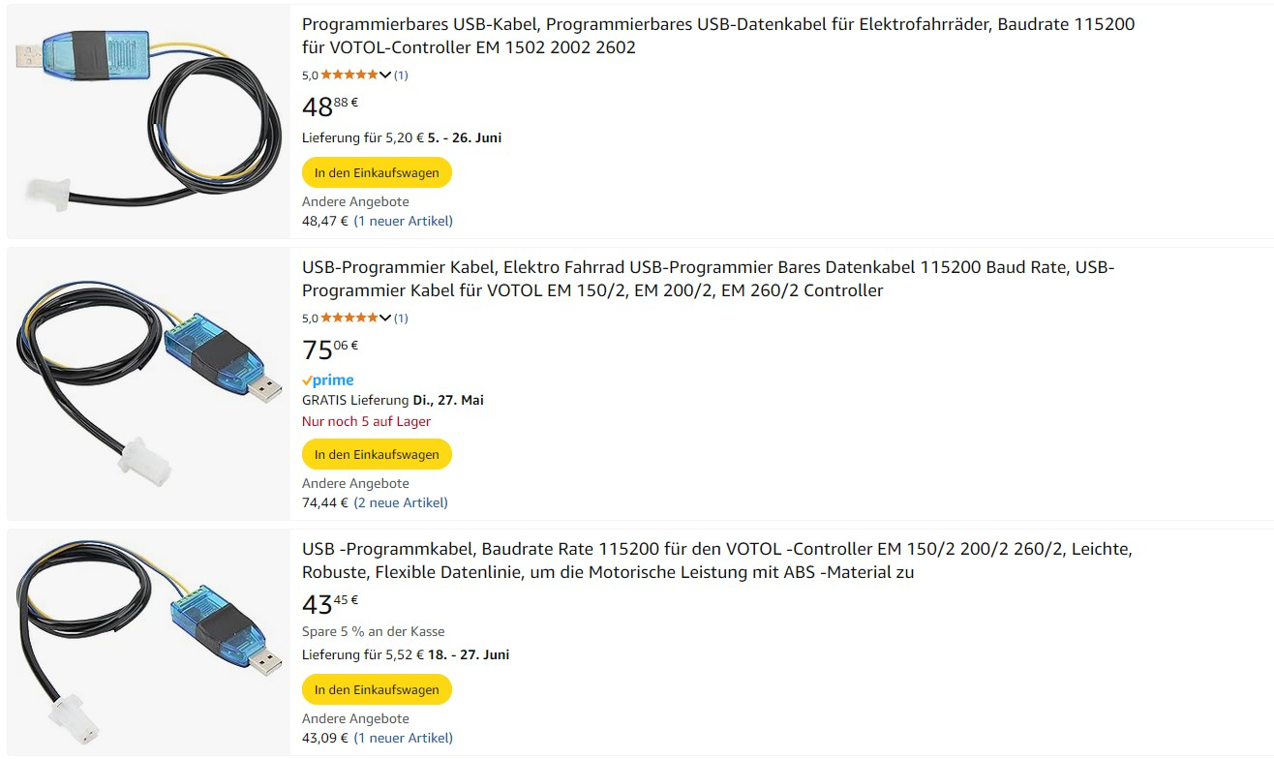Image resolution: width=1274 pixels, height=759 pixels.
Task: Expand rating chevron for the first USB cable
Action: [385, 75]
